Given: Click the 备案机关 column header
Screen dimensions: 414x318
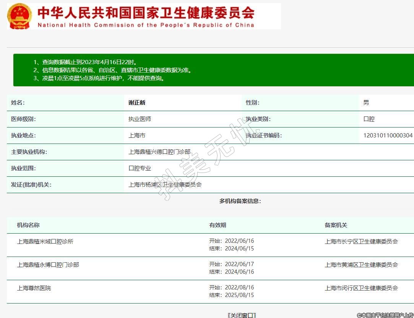Looking at the screenshot, I should [x=336, y=225].
